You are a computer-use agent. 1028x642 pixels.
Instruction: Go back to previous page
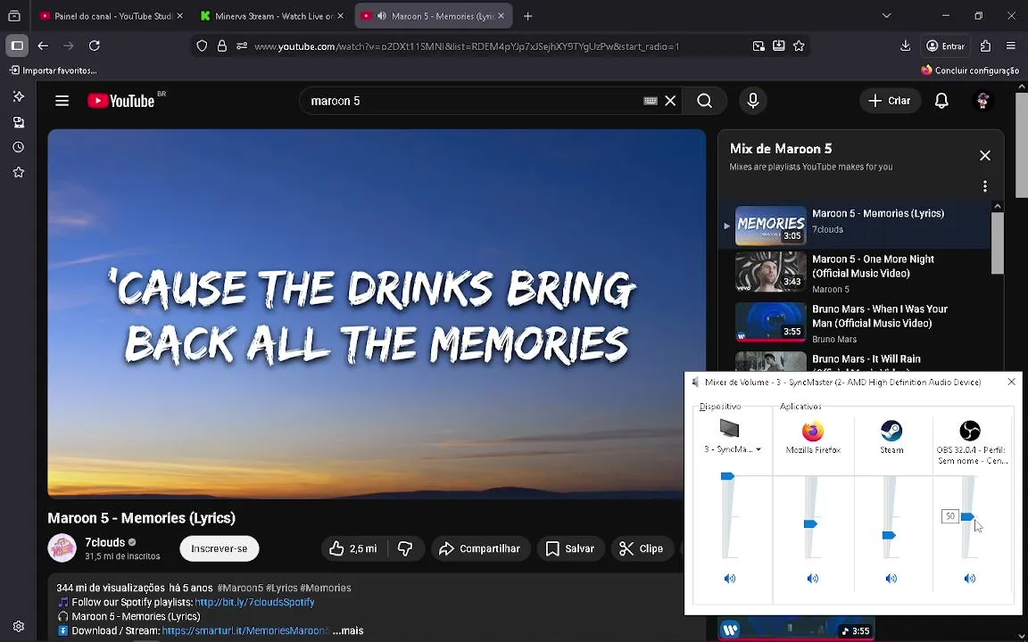click(x=43, y=45)
